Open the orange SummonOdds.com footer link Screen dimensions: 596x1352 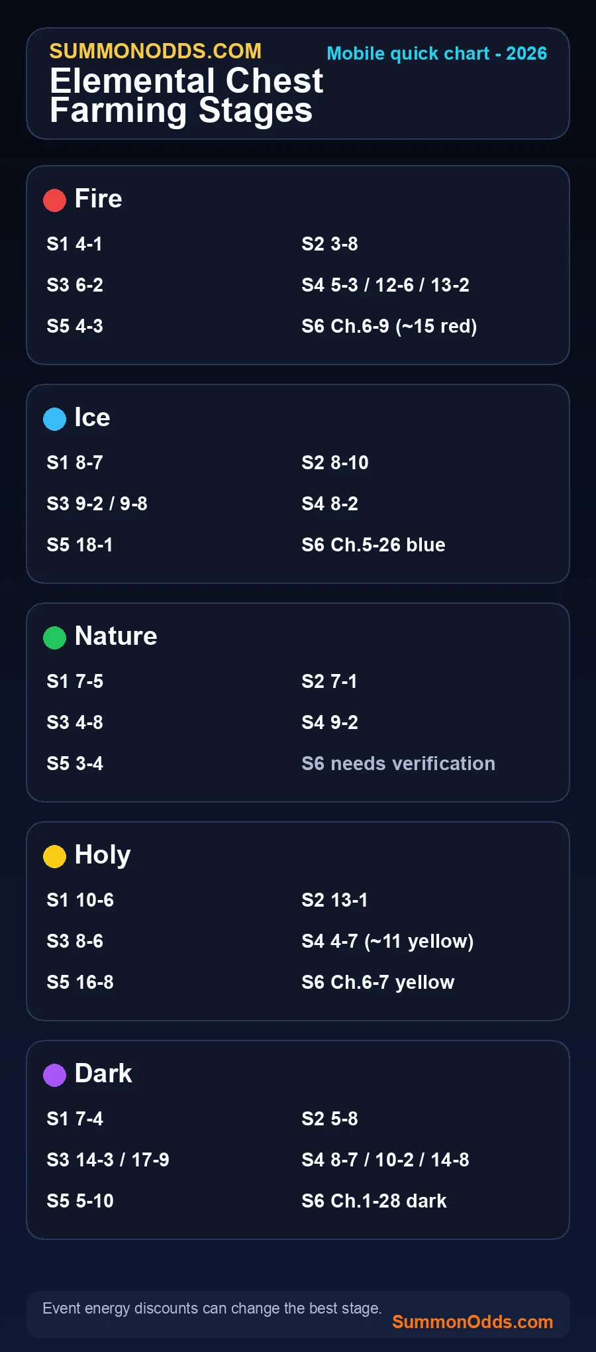[x=472, y=1322]
